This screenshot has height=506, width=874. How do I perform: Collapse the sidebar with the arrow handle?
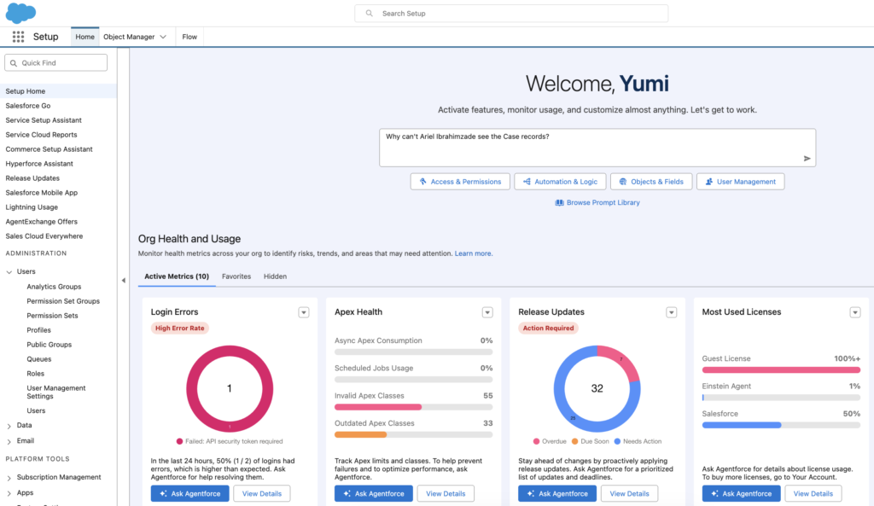coord(124,281)
